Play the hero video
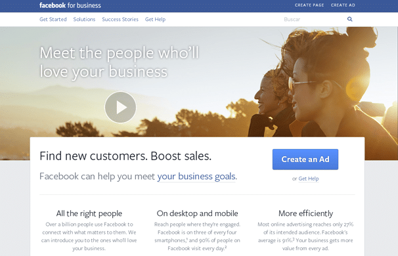 click(x=120, y=107)
